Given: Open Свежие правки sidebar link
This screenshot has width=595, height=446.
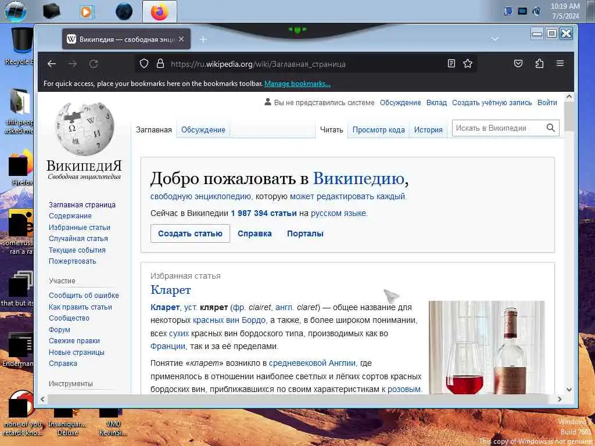Looking at the screenshot, I should [74, 341].
